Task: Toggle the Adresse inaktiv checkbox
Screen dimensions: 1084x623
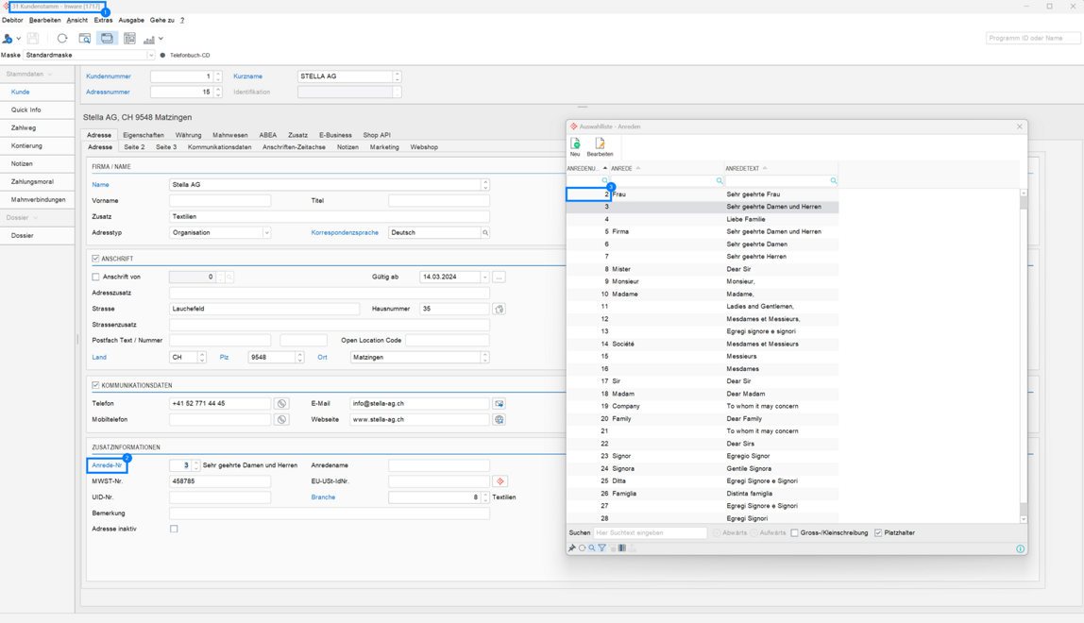Action: [x=174, y=530]
